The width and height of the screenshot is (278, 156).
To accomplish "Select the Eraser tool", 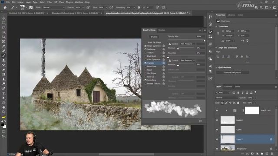I will point(3,70).
